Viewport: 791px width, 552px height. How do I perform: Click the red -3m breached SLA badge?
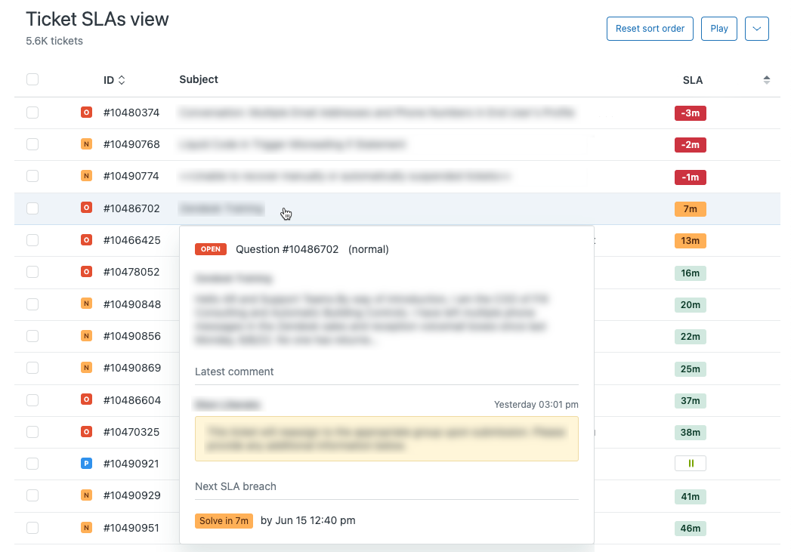(690, 113)
